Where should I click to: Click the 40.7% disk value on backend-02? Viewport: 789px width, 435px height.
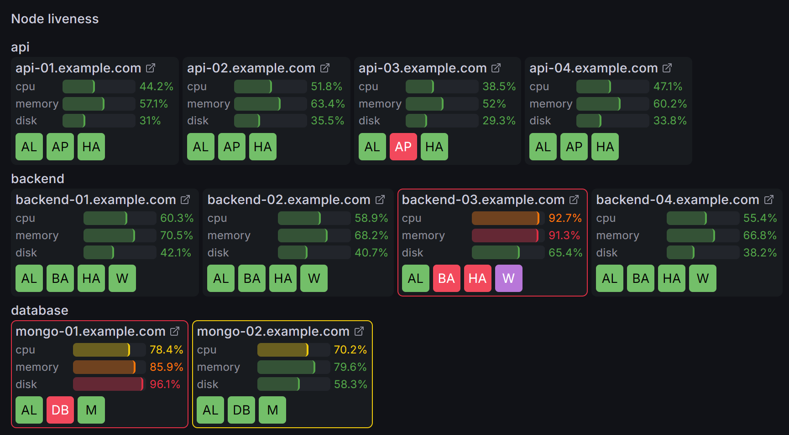tap(371, 253)
